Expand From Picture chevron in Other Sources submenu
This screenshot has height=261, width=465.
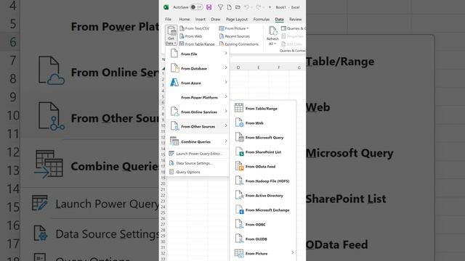tap(292, 253)
